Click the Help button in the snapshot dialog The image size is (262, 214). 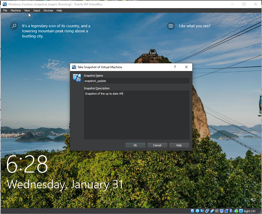point(179,145)
